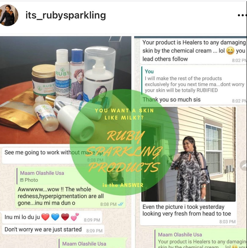Select 'Don't worry we are just started' message
Viewport: 247px width, 248px height.
click(x=53, y=229)
